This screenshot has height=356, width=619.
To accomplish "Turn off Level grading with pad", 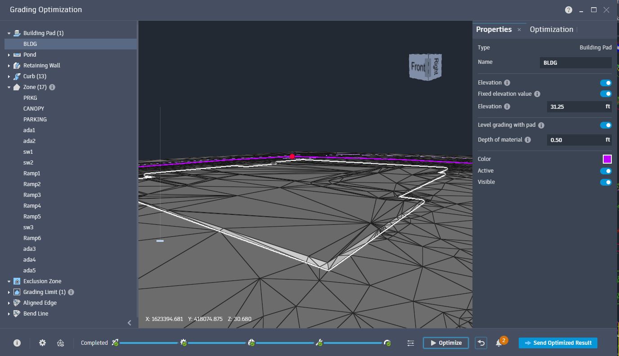I will (606, 125).
